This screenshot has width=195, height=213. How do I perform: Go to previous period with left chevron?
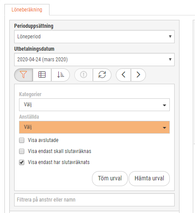point(123,75)
